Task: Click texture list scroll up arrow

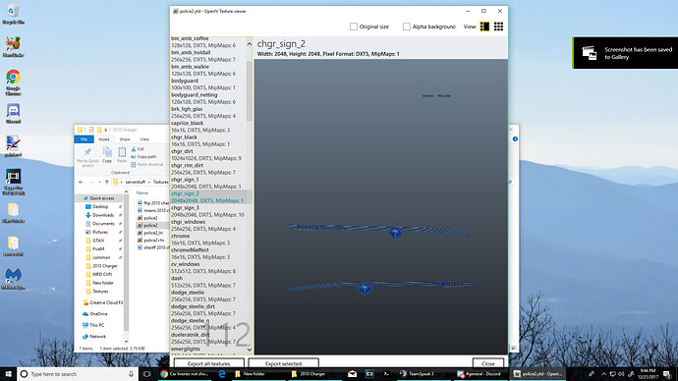Action: [249, 44]
